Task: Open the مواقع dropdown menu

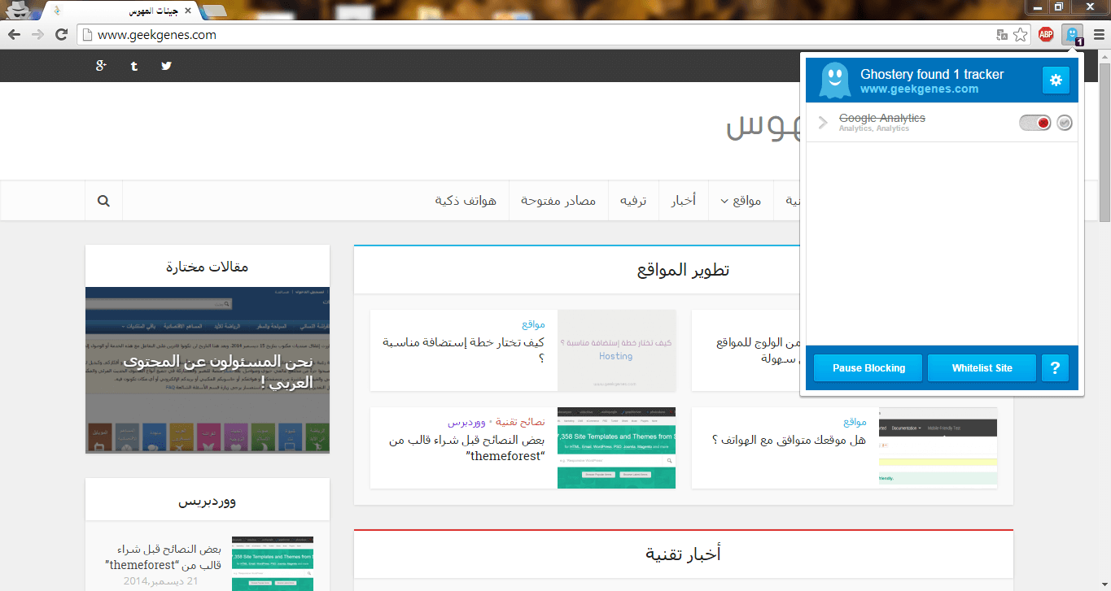Action: (x=741, y=201)
